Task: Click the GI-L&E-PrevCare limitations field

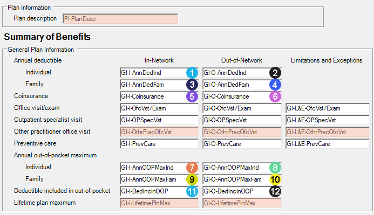Action: [x=328, y=144]
